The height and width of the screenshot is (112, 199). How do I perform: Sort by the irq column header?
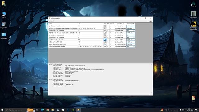pyautogui.click(x=91, y=24)
